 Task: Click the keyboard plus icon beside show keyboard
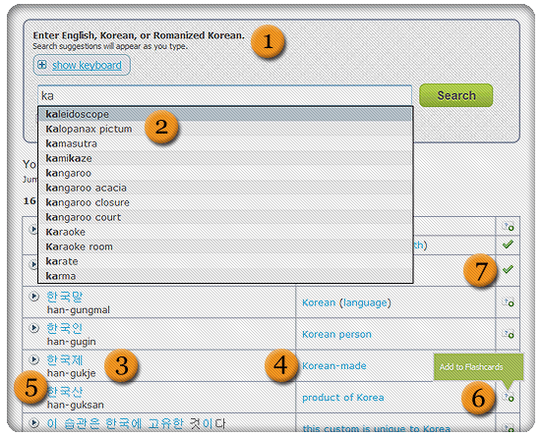[42, 65]
